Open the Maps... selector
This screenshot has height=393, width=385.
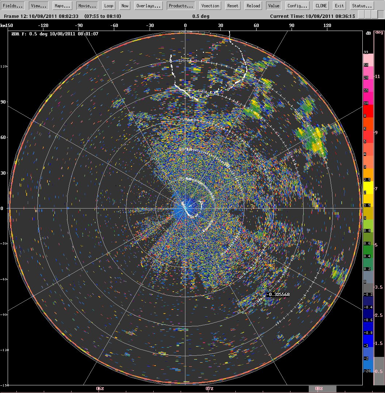pyautogui.click(x=62, y=6)
